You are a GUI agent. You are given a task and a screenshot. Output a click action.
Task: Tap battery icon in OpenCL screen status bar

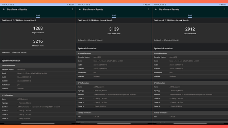(149, 5)
